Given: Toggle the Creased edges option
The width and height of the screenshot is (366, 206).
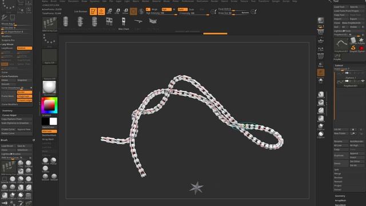Looking at the screenshot, I should tap(25, 100).
